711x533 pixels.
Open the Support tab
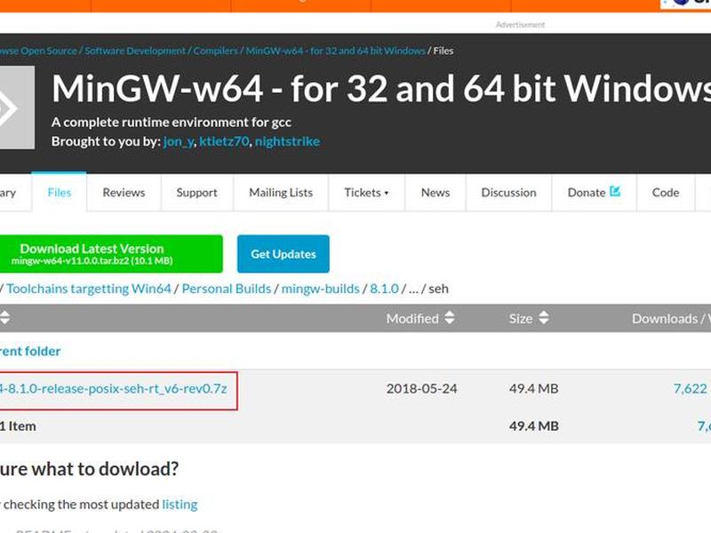click(196, 193)
